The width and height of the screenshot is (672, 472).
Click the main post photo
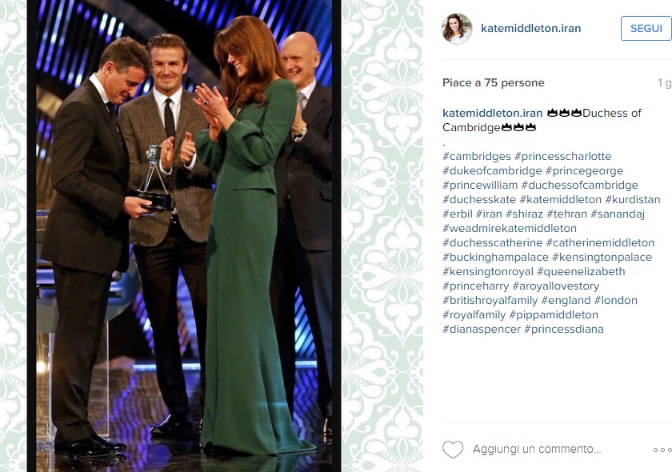(x=184, y=236)
